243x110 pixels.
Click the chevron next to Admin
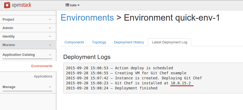(x=50, y=28)
